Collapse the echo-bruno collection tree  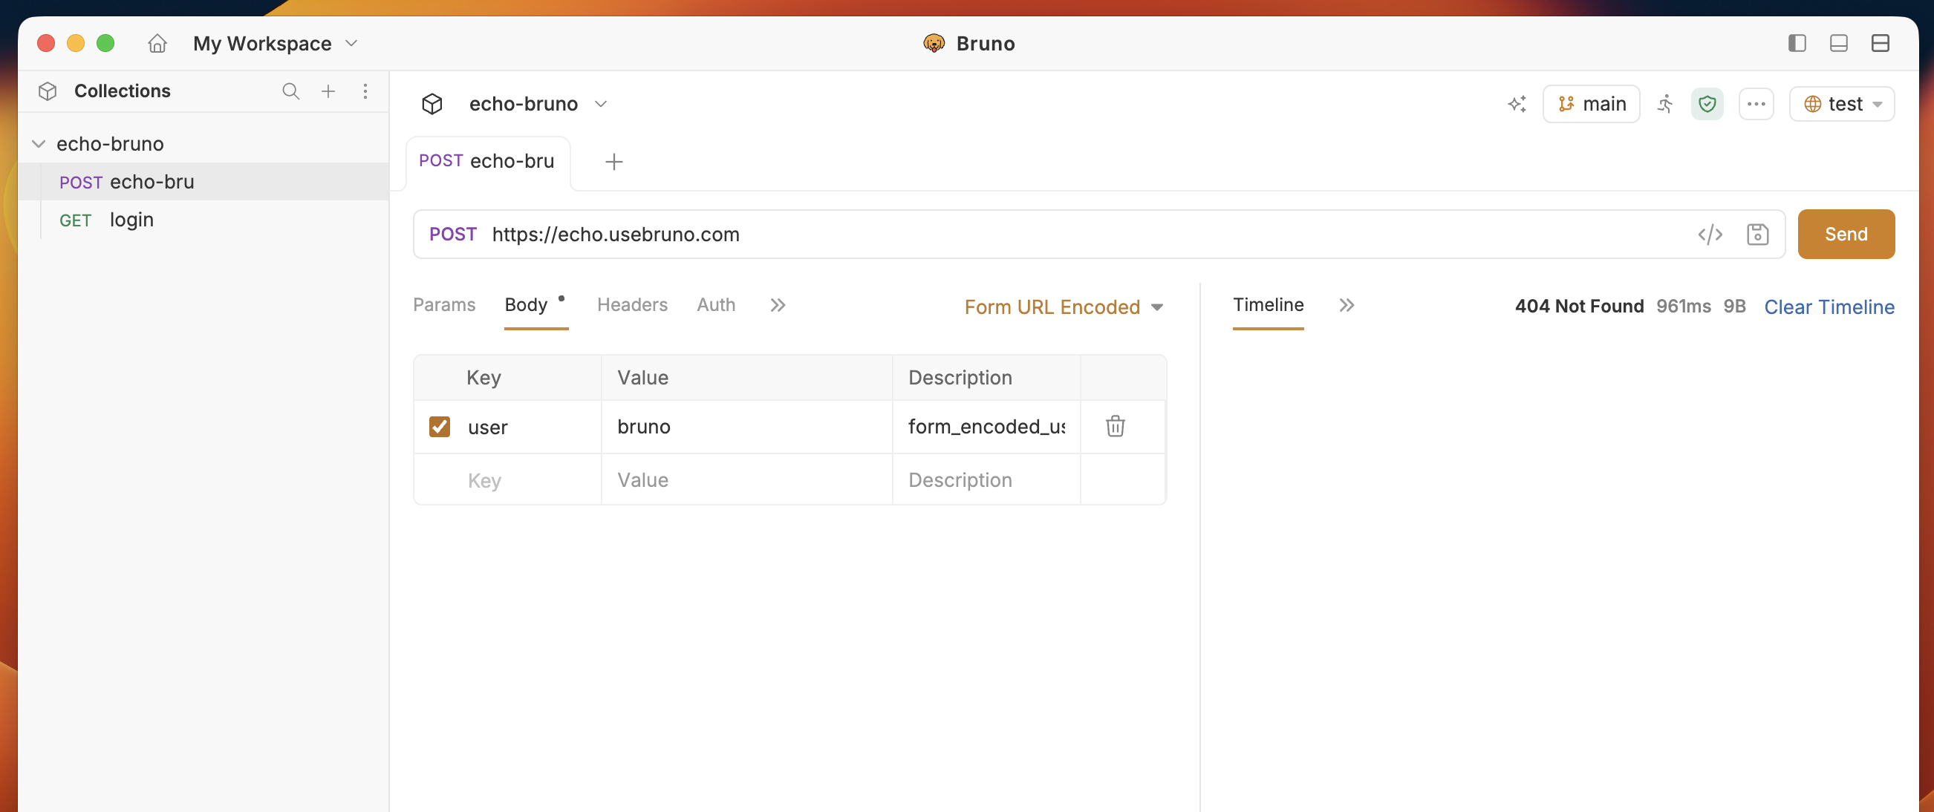coord(39,143)
